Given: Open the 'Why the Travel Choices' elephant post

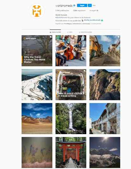Looking at the screenshot, I should pyautogui.click(x=37, y=51).
